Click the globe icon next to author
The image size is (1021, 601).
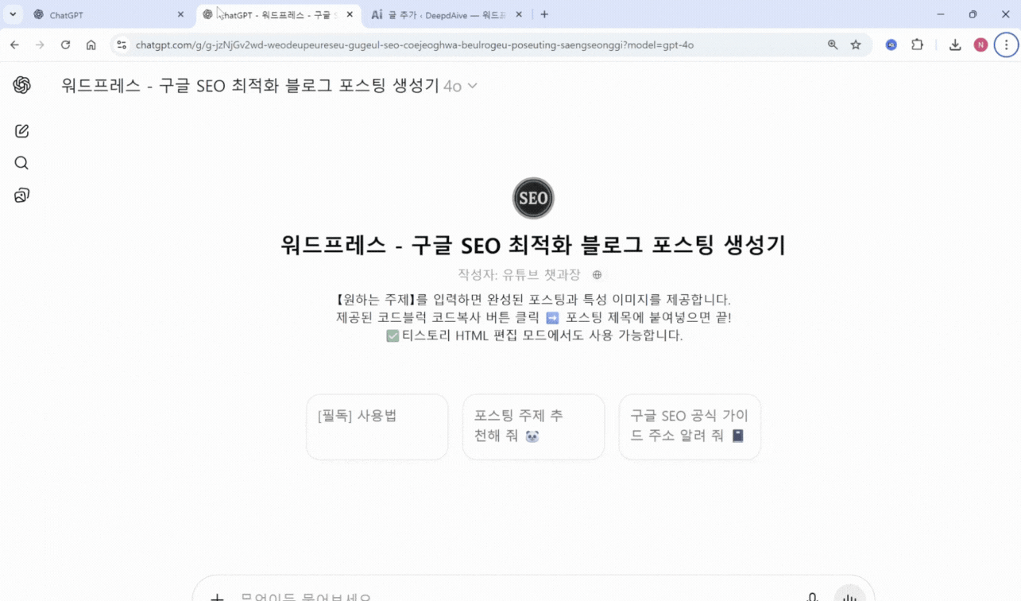(597, 275)
